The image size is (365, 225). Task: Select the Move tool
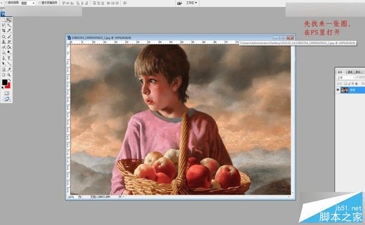coord(9,20)
